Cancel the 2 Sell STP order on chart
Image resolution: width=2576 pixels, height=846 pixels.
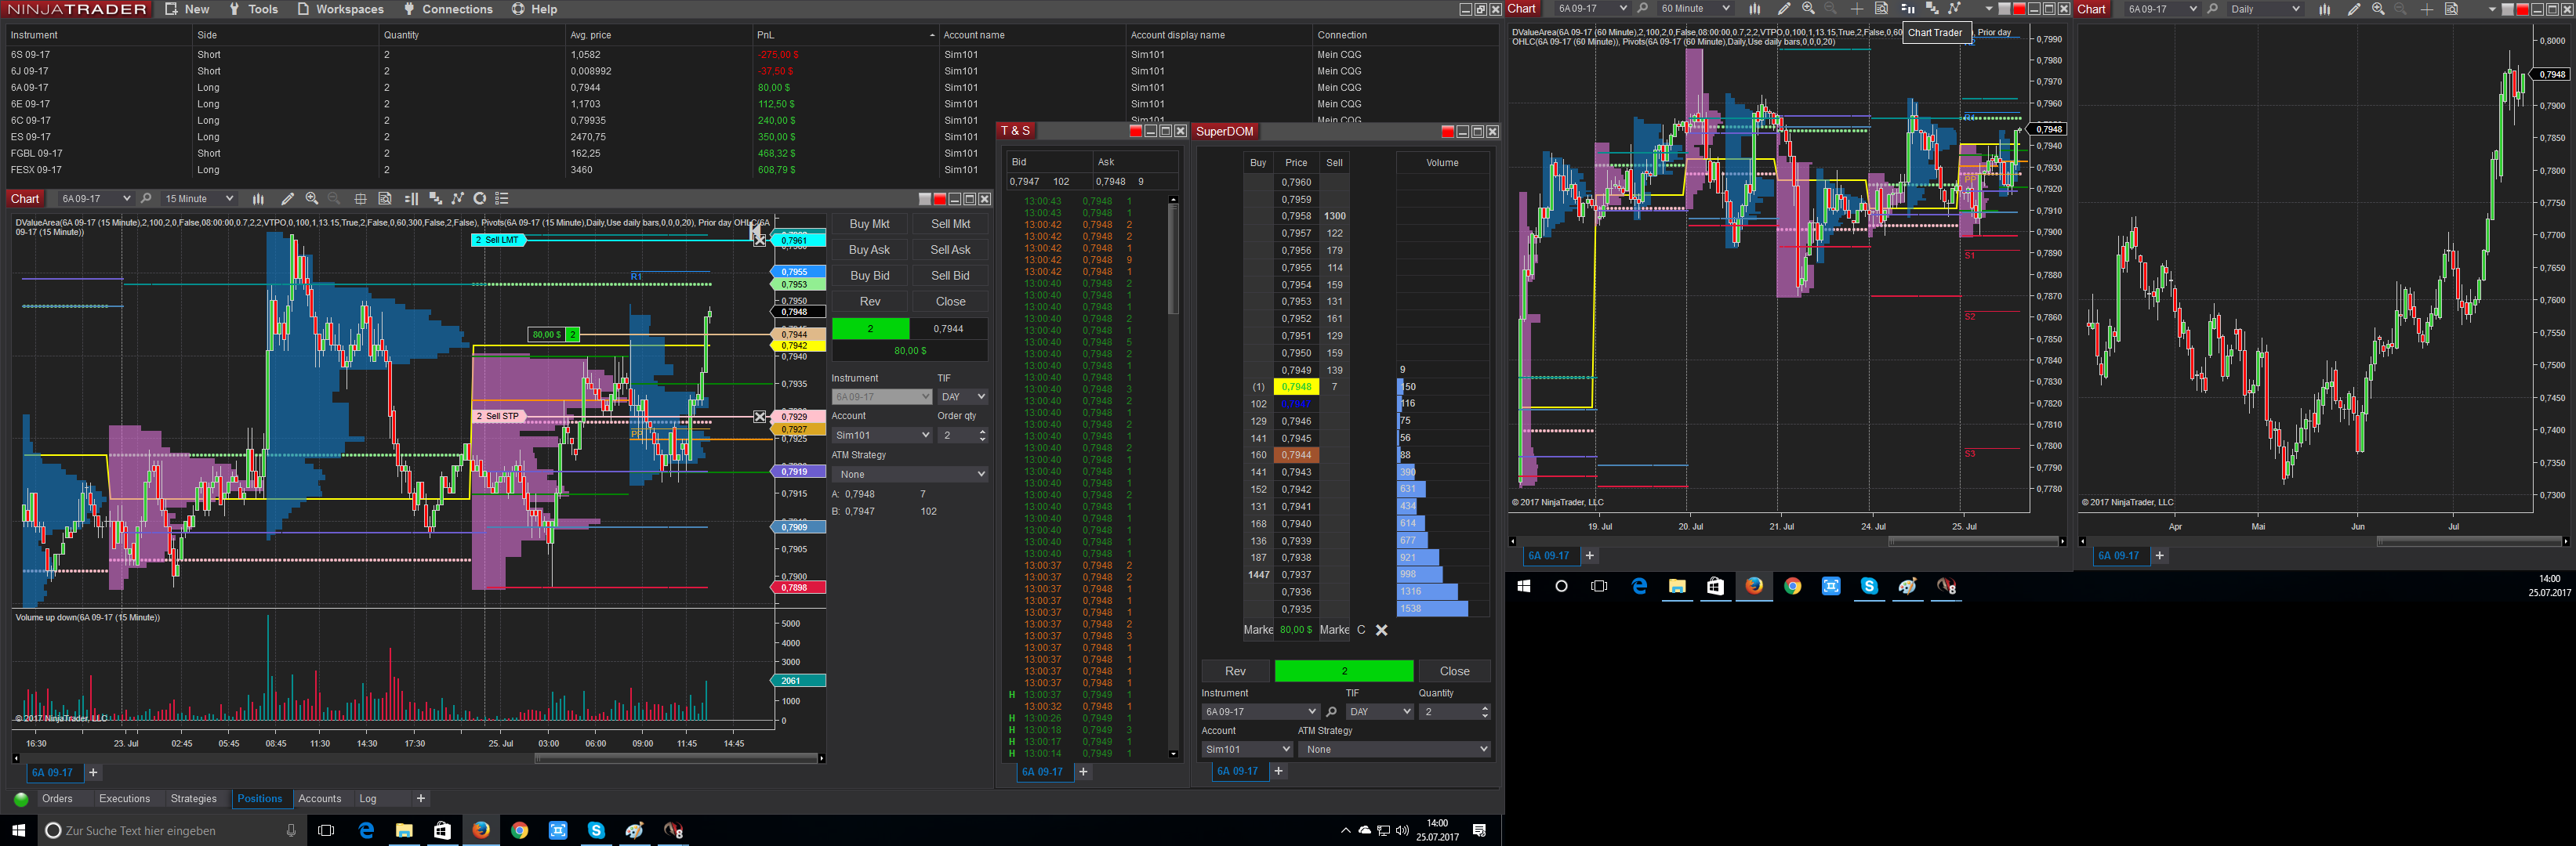[x=759, y=417]
